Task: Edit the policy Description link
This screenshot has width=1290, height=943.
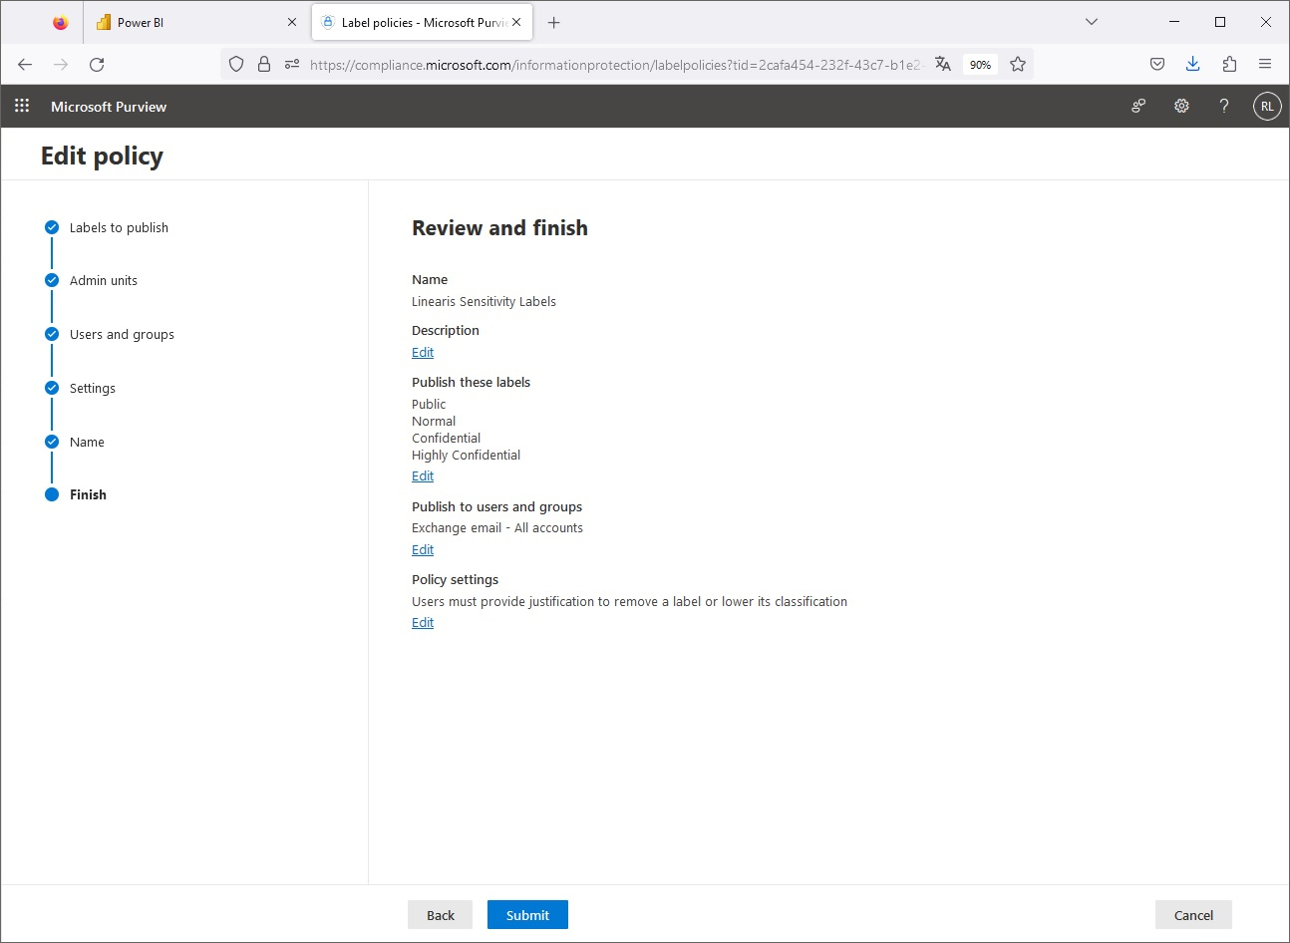Action: pyautogui.click(x=422, y=352)
